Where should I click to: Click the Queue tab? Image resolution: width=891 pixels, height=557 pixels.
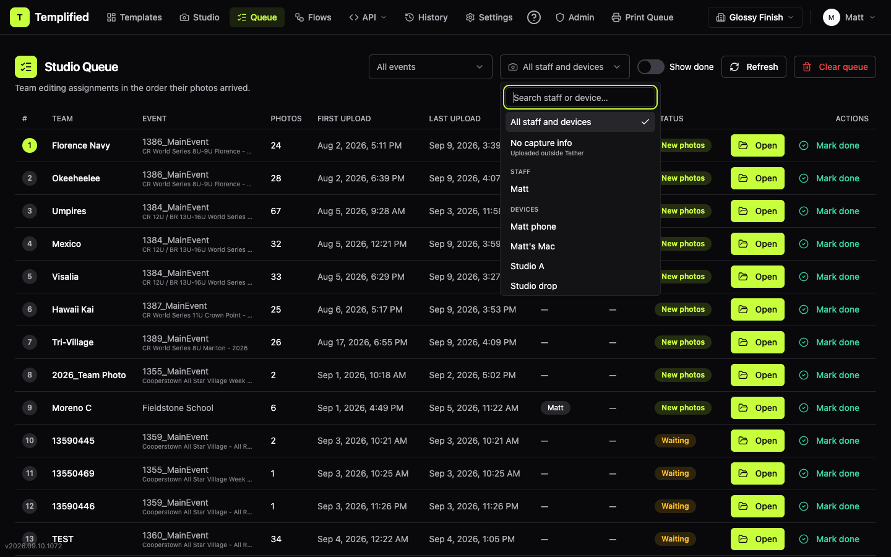pyautogui.click(x=257, y=17)
